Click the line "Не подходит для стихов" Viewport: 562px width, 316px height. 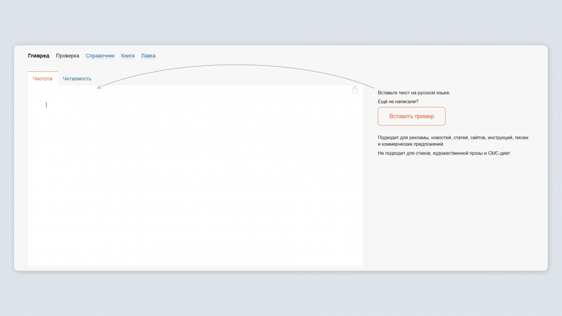coord(444,153)
